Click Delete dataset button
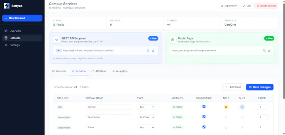 click(x=266, y=6)
